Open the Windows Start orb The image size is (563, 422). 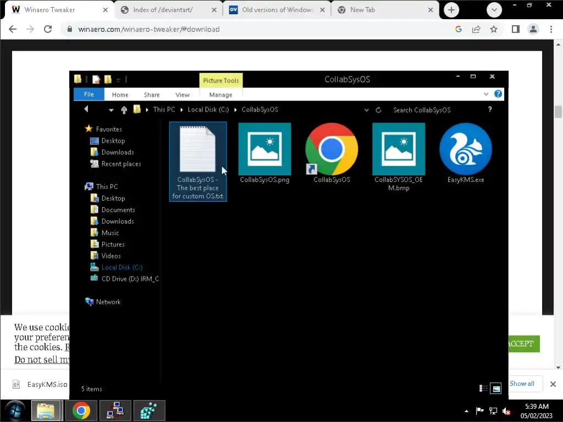[x=15, y=410]
